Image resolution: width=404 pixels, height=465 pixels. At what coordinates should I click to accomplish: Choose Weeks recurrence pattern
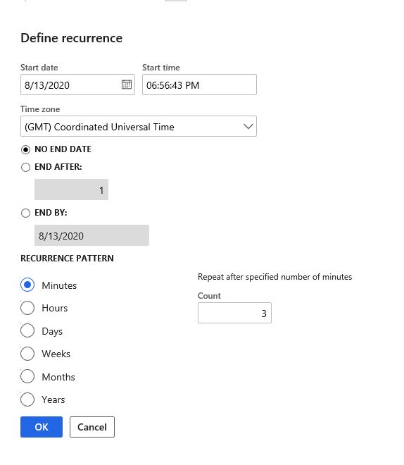[27, 354]
